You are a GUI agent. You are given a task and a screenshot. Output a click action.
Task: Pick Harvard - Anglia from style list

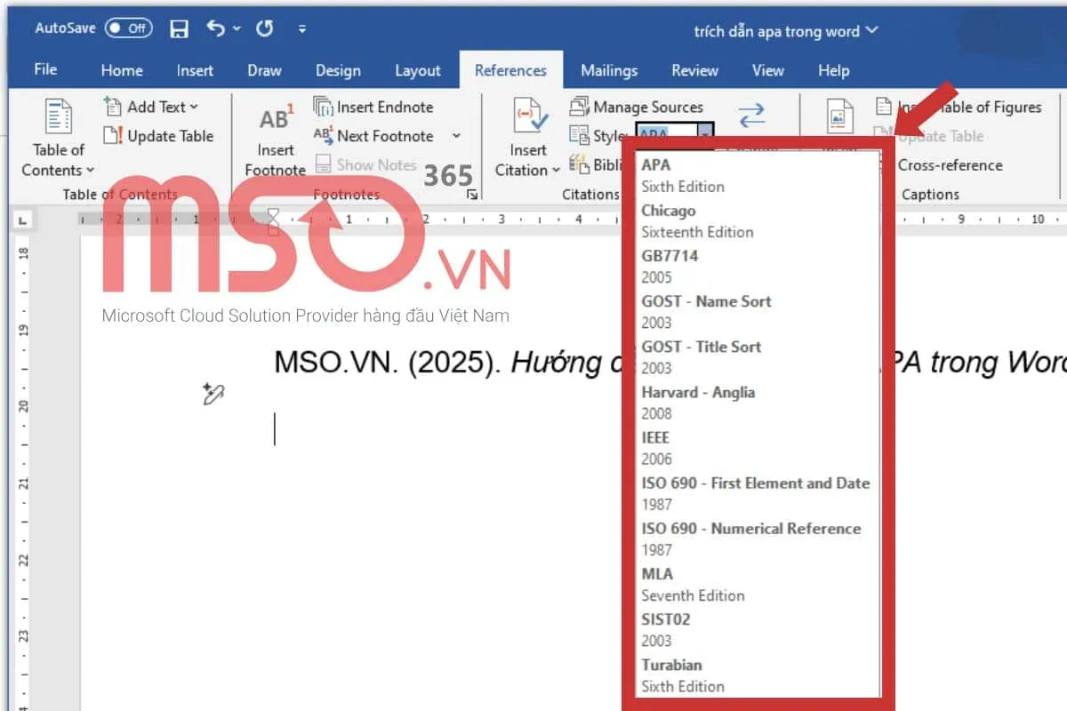pos(698,402)
